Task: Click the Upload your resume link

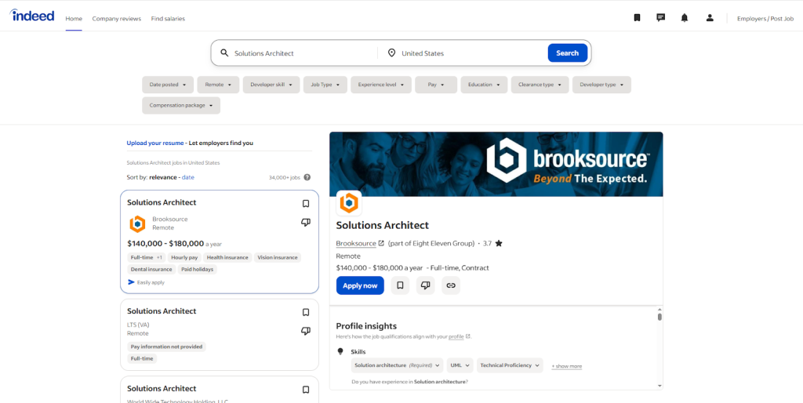Action: tap(155, 143)
